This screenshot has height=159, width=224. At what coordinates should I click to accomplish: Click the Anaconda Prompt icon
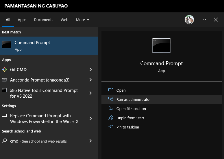click(4, 80)
